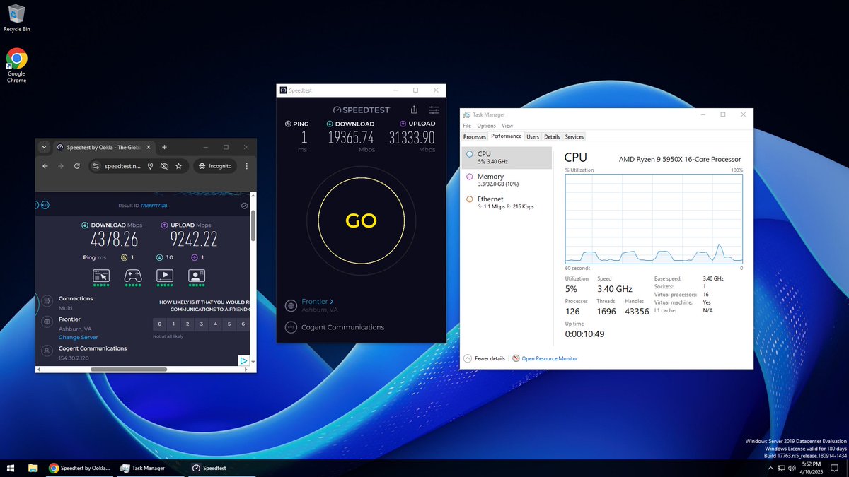
Task: Click the user icon beside Cogent Communications on web page
Action: tap(47, 351)
